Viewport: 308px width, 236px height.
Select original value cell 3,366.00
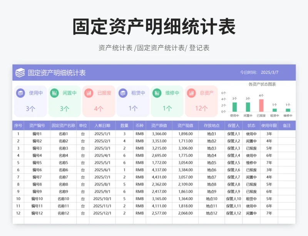coord(159,134)
